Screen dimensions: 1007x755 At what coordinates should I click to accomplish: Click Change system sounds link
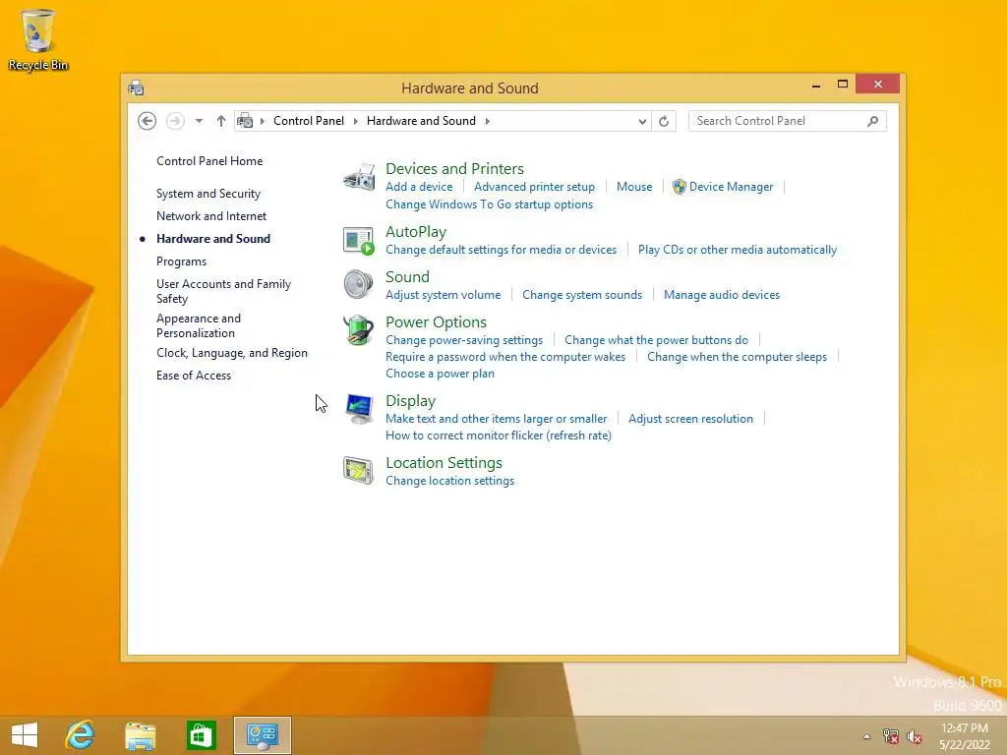[x=582, y=295]
